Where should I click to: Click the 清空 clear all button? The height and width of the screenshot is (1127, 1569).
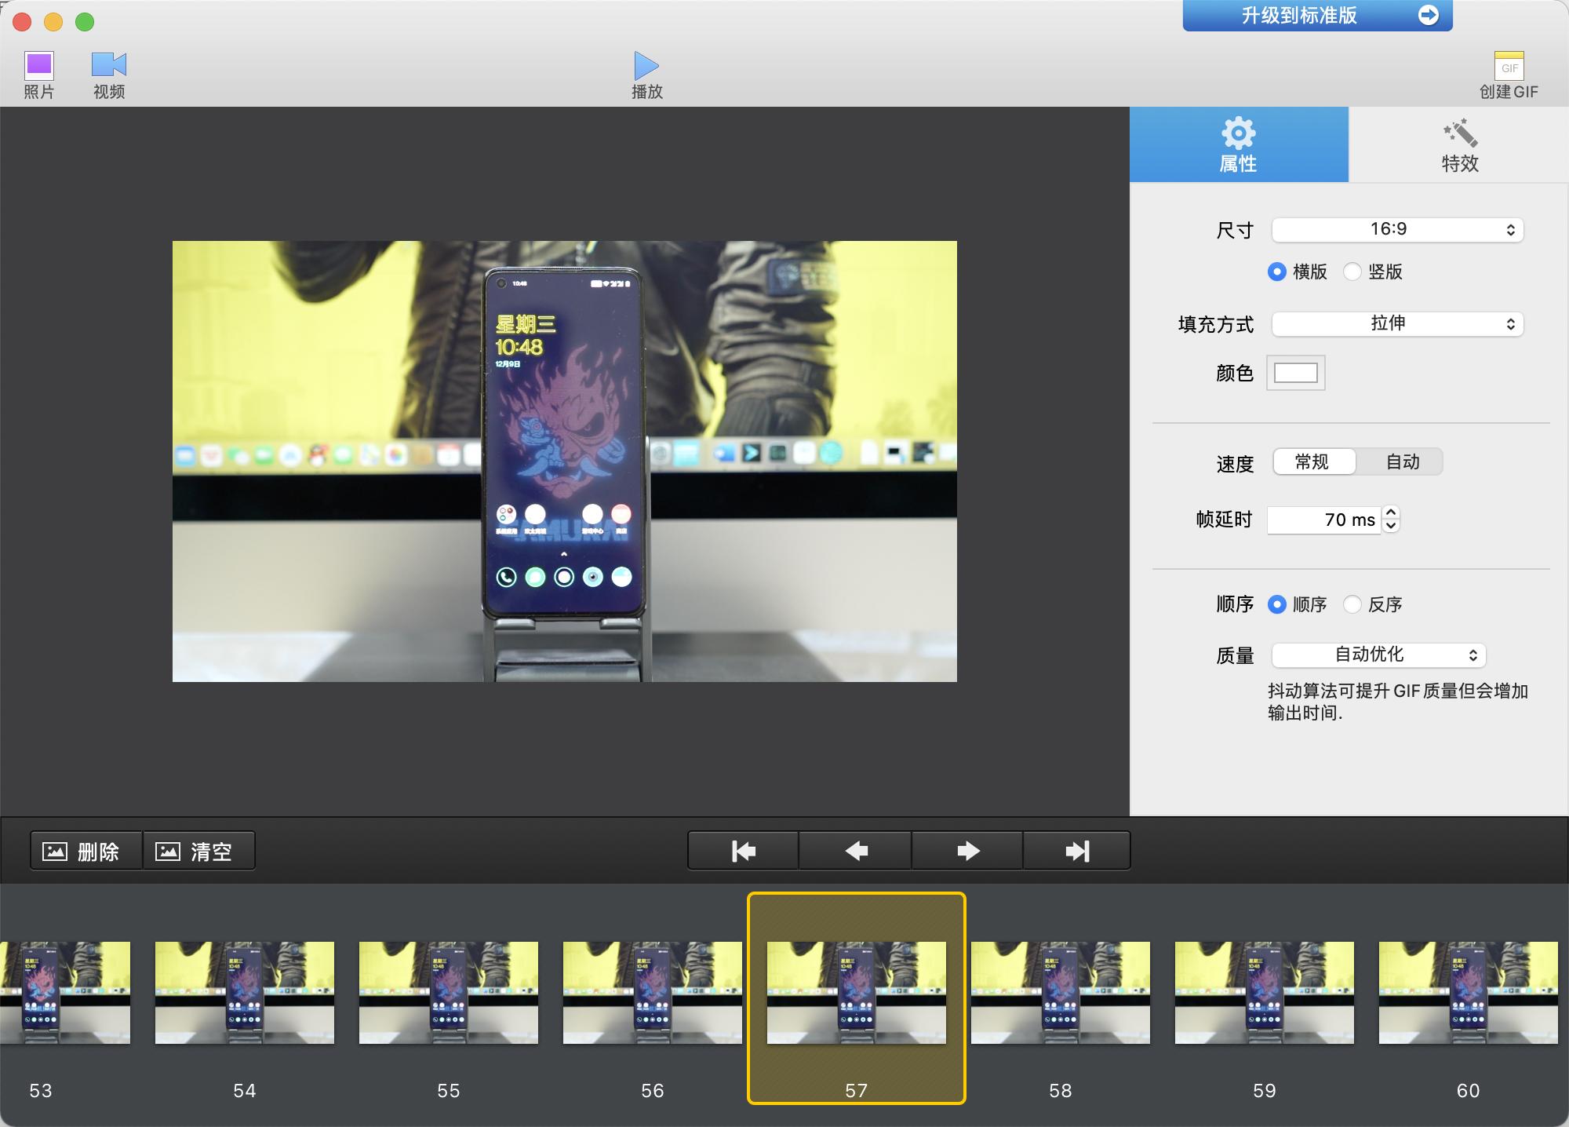198,850
